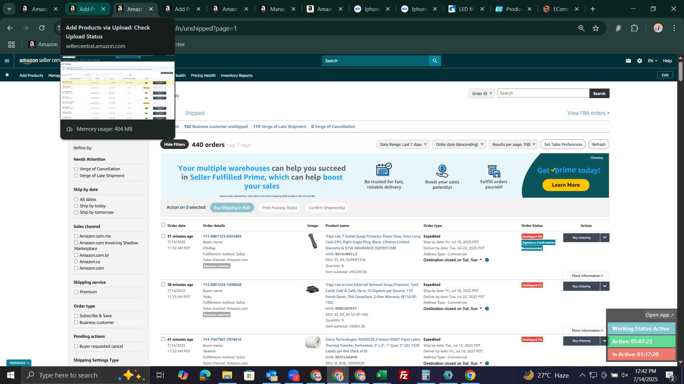Viewport: 684px width, 384px height.
Task: Open the Order date (descending) sort dropdown
Action: pyautogui.click(x=459, y=144)
